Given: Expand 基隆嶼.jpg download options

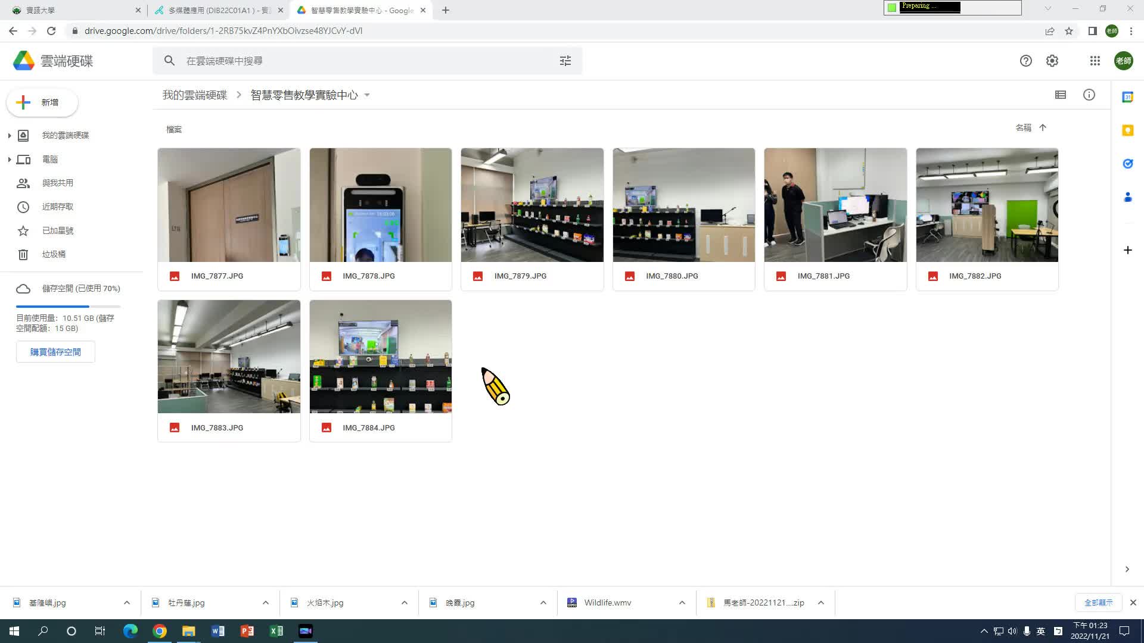Looking at the screenshot, I should [x=127, y=603].
